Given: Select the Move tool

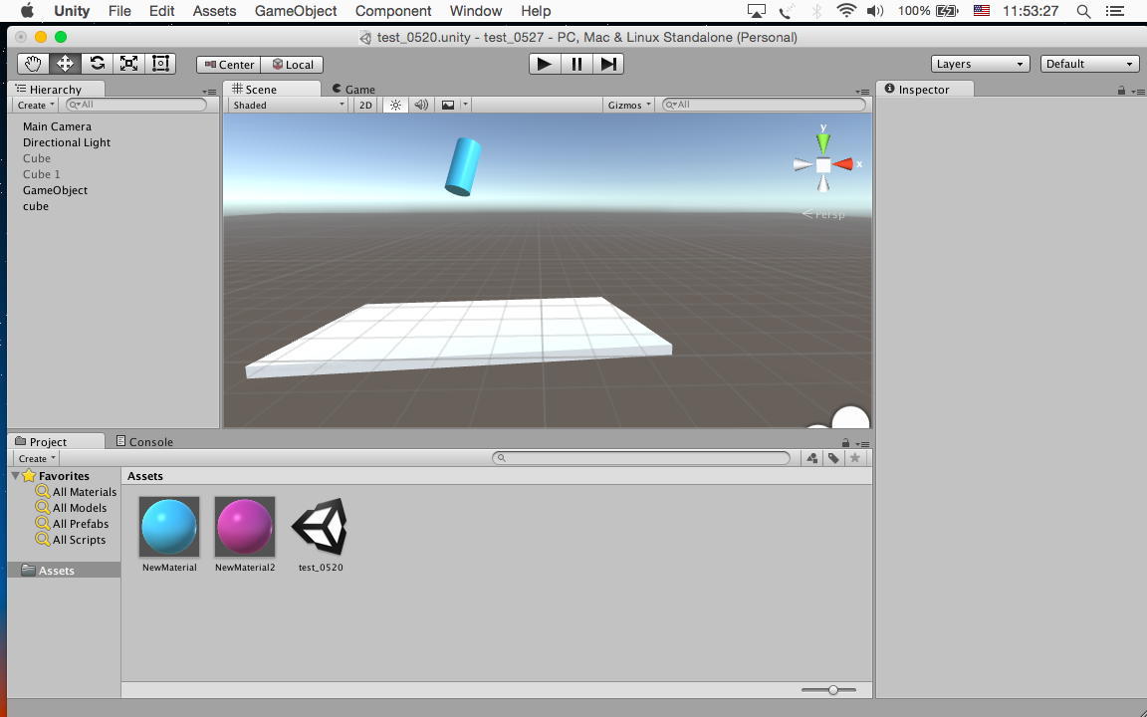Looking at the screenshot, I should pos(65,64).
